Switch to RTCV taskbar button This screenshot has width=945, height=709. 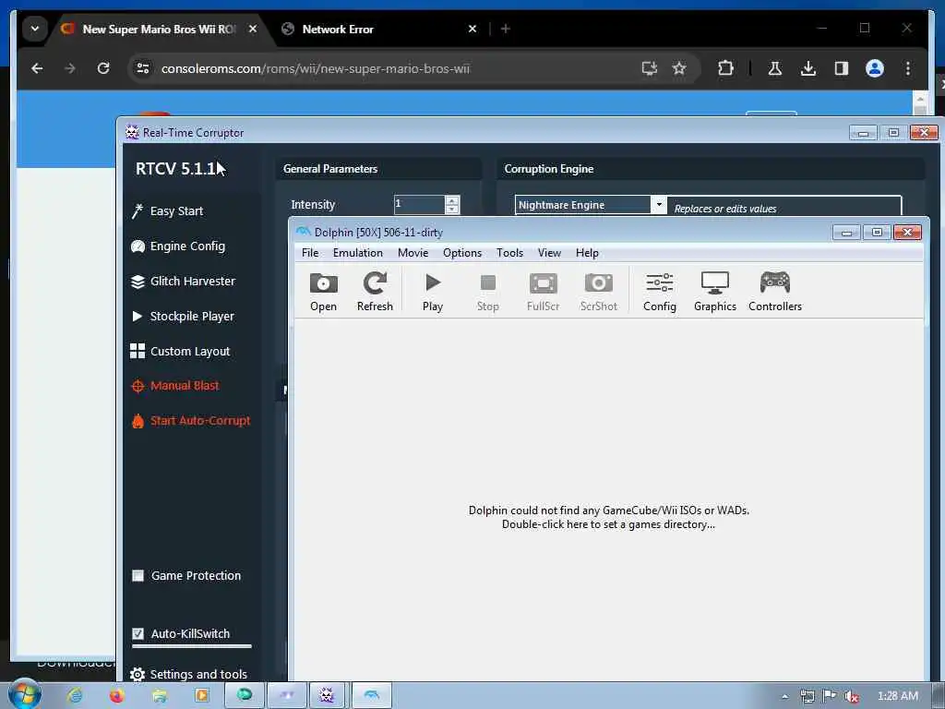[x=326, y=696]
